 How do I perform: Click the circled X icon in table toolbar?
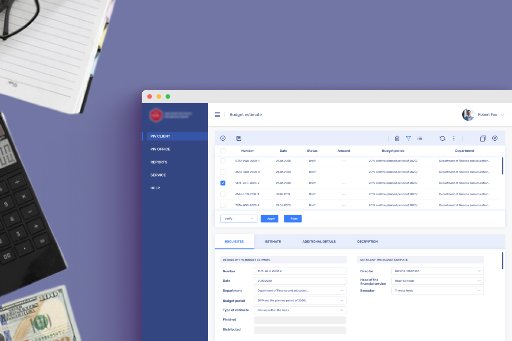tap(495, 138)
